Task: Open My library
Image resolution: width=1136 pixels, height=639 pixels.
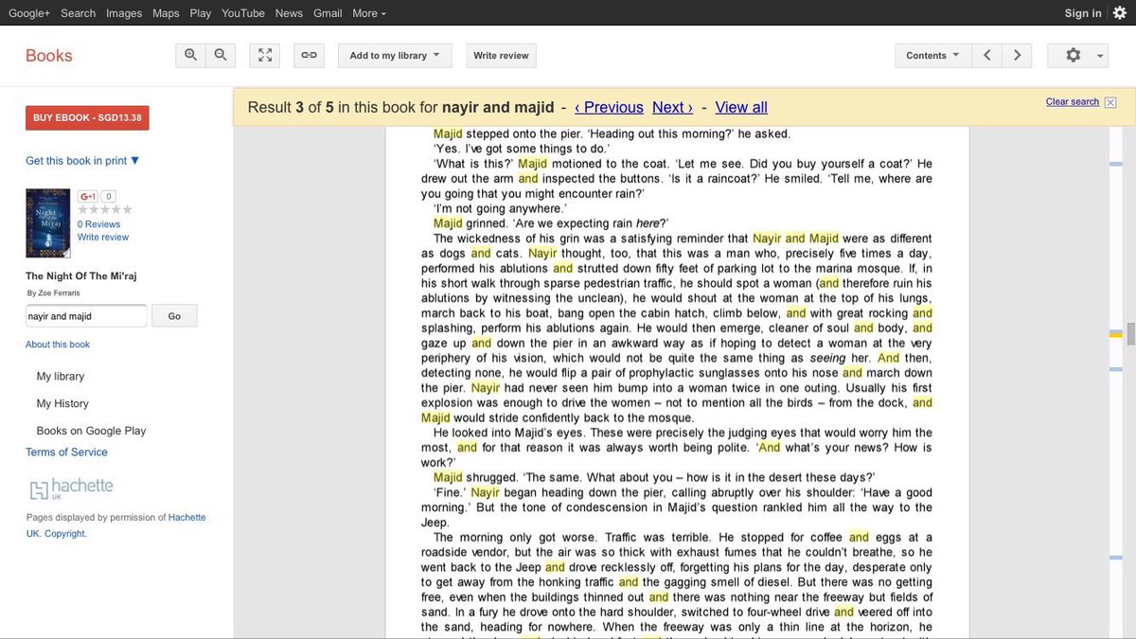Action: click(61, 376)
